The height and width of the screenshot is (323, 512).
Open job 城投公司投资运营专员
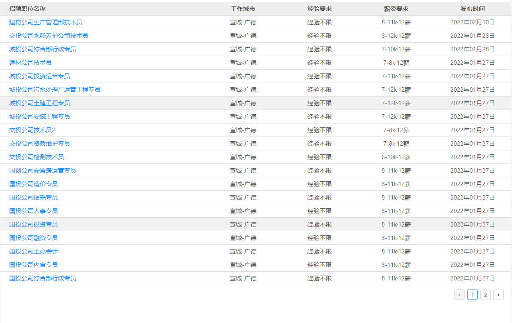[x=40, y=76]
